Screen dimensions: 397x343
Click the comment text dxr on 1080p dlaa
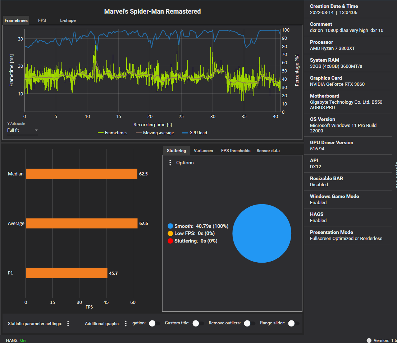coord(347,30)
